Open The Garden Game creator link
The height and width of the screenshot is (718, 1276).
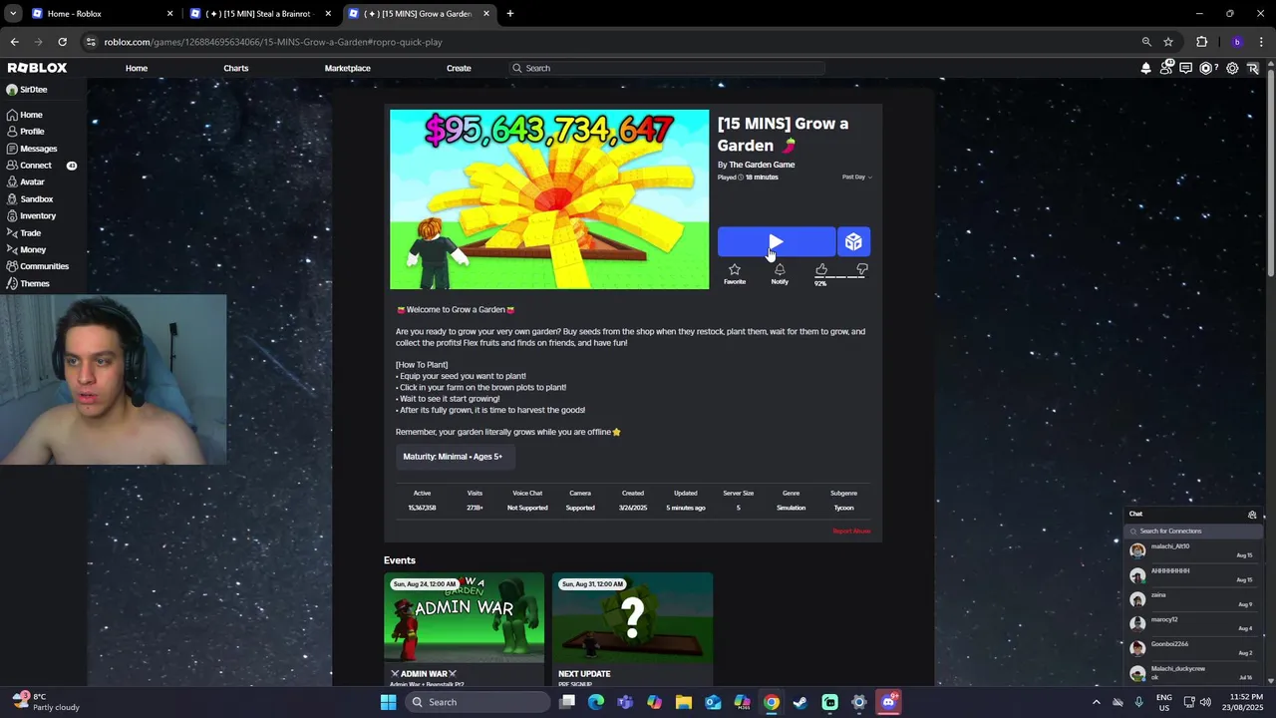[762, 165]
